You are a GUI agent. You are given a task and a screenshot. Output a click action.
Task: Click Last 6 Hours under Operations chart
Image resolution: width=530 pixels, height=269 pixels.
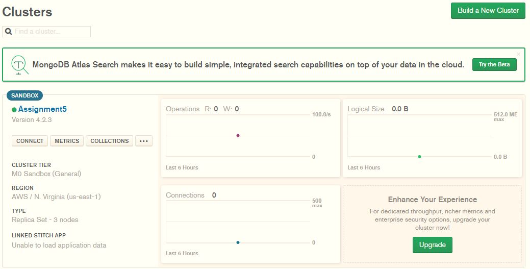[x=182, y=167]
